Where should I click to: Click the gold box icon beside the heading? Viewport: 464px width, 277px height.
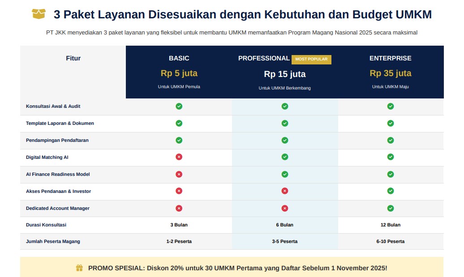pyautogui.click(x=39, y=14)
